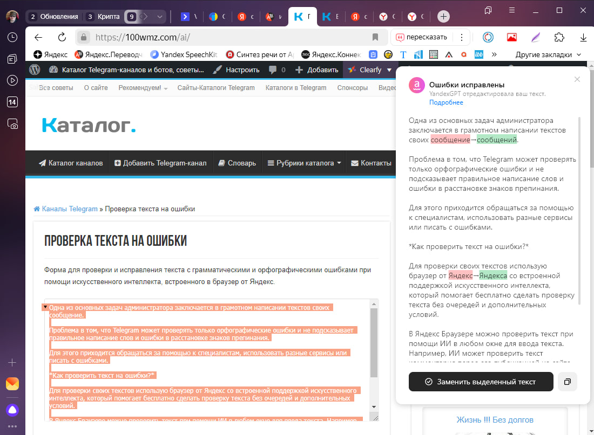Copy corrected text using the copy icon
Screen dimensions: 594x435
pyautogui.click(x=567, y=382)
